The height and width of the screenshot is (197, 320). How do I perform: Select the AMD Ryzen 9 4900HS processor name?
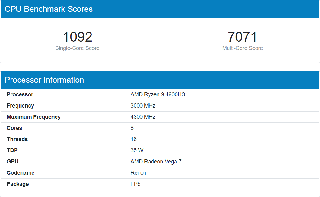(158, 94)
